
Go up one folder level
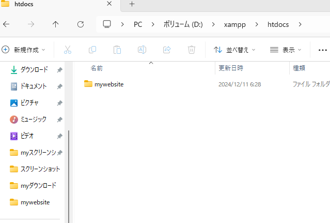click(x=56, y=24)
